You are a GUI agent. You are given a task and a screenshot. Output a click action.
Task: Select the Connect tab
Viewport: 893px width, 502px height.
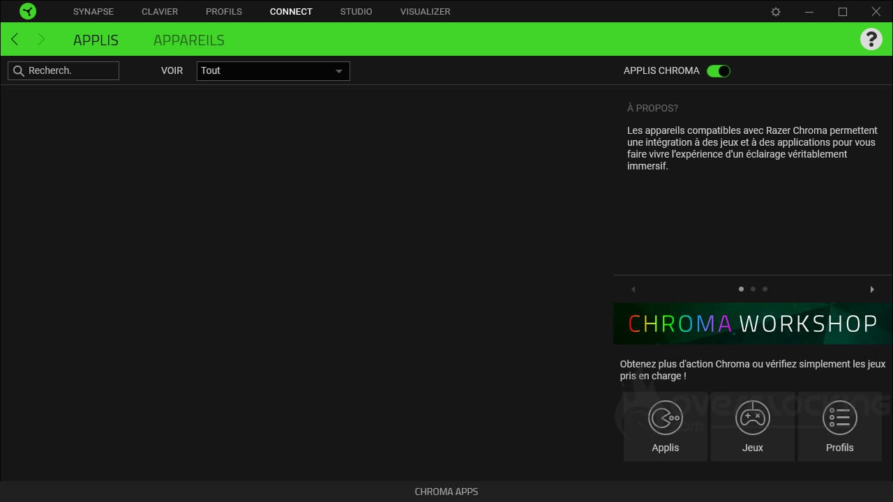[291, 12]
